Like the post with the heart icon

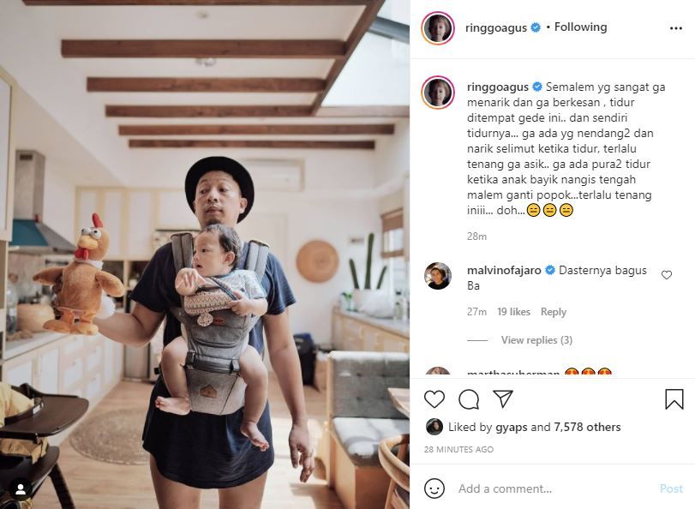point(434,399)
